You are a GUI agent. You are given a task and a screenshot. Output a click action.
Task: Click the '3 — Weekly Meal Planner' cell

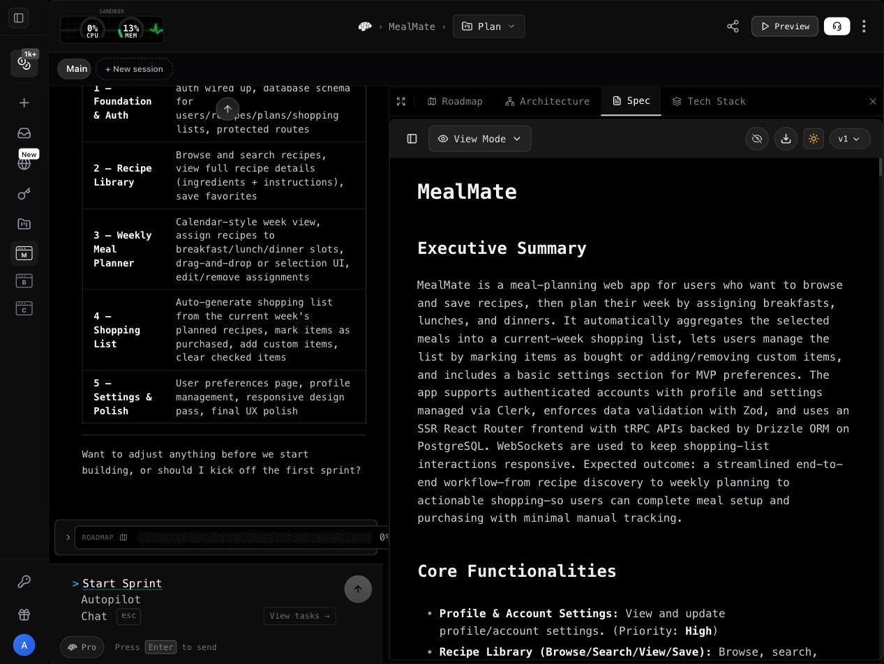[x=123, y=249]
